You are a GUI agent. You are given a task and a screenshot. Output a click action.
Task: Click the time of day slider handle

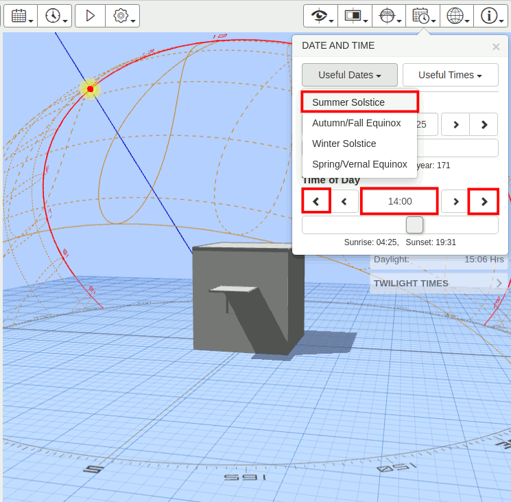(x=414, y=225)
